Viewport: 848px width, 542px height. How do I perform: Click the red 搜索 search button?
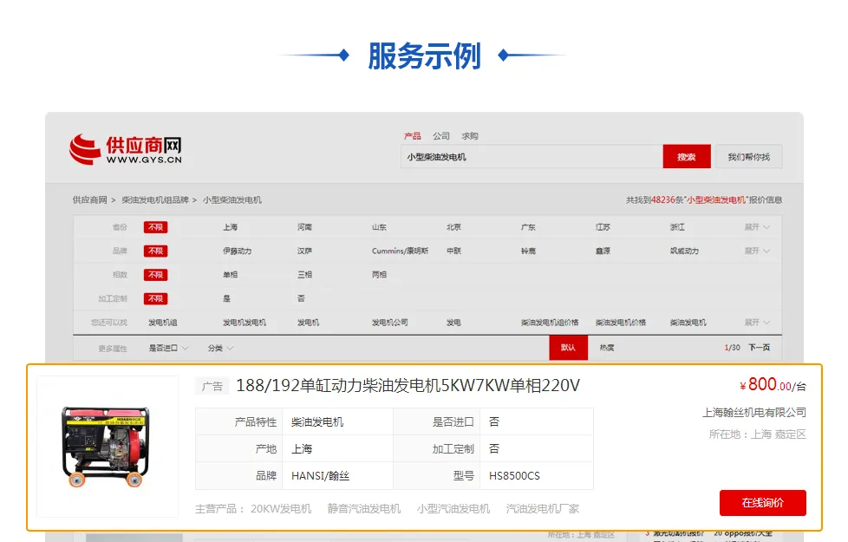coord(687,157)
